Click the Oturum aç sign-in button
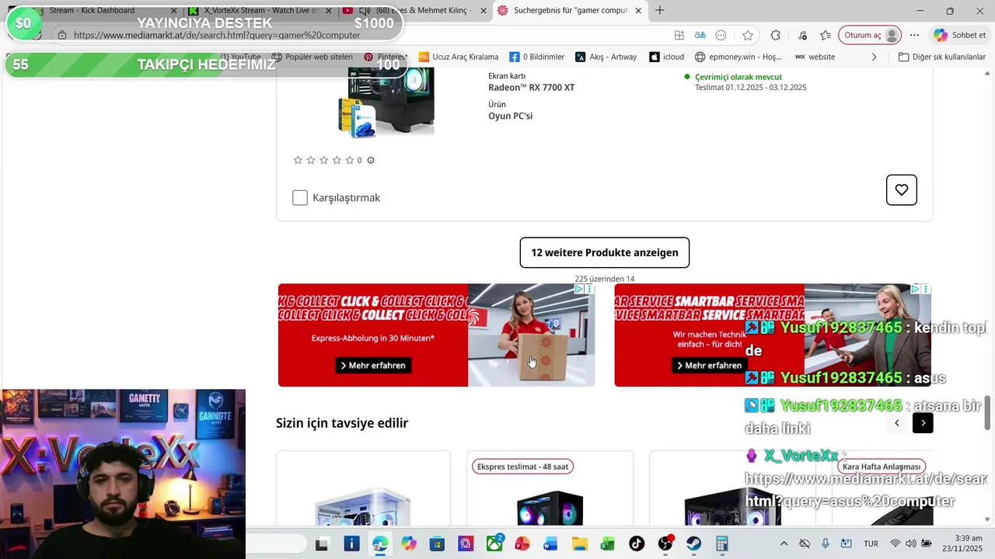The width and height of the screenshot is (995, 559). [871, 35]
